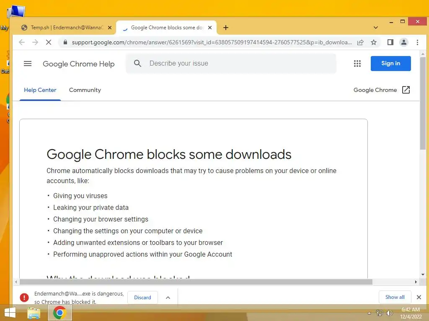The width and height of the screenshot is (429, 321).
Task: Click the "Giving you viruses" bullet
Action: 80,196
